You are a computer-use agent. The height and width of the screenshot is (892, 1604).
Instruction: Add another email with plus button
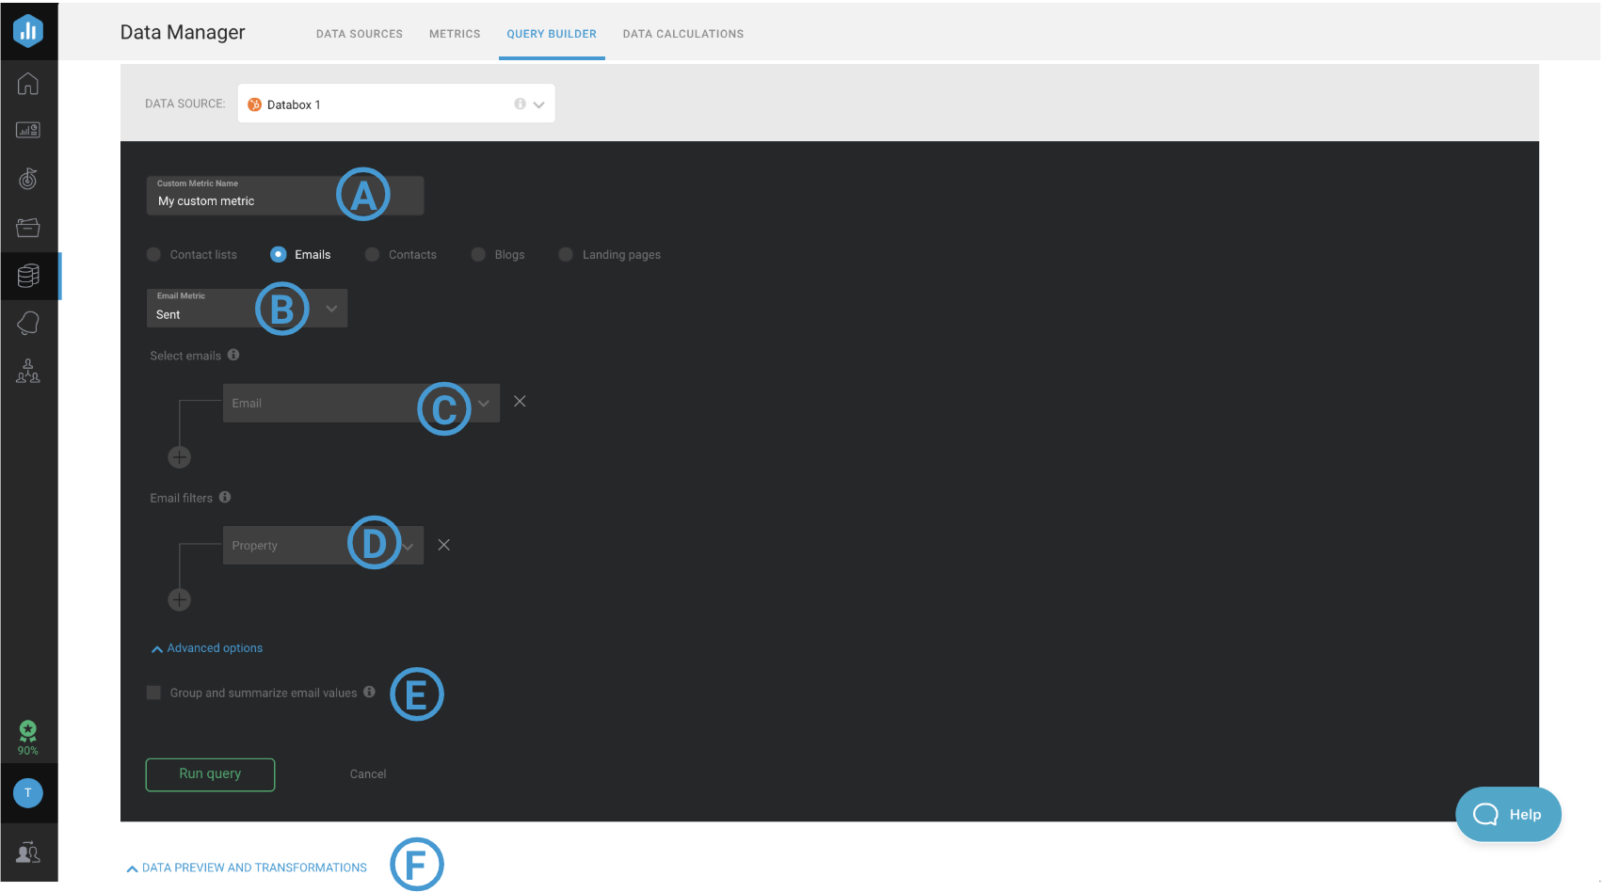tap(179, 457)
